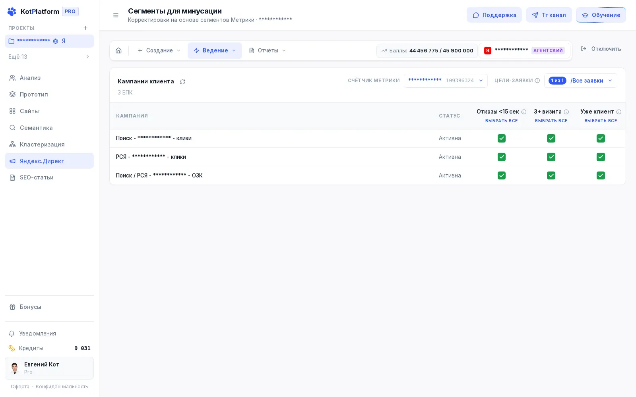This screenshot has width=636, height=397.
Task: Click the СТАТУС column header
Action: click(450, 116)
